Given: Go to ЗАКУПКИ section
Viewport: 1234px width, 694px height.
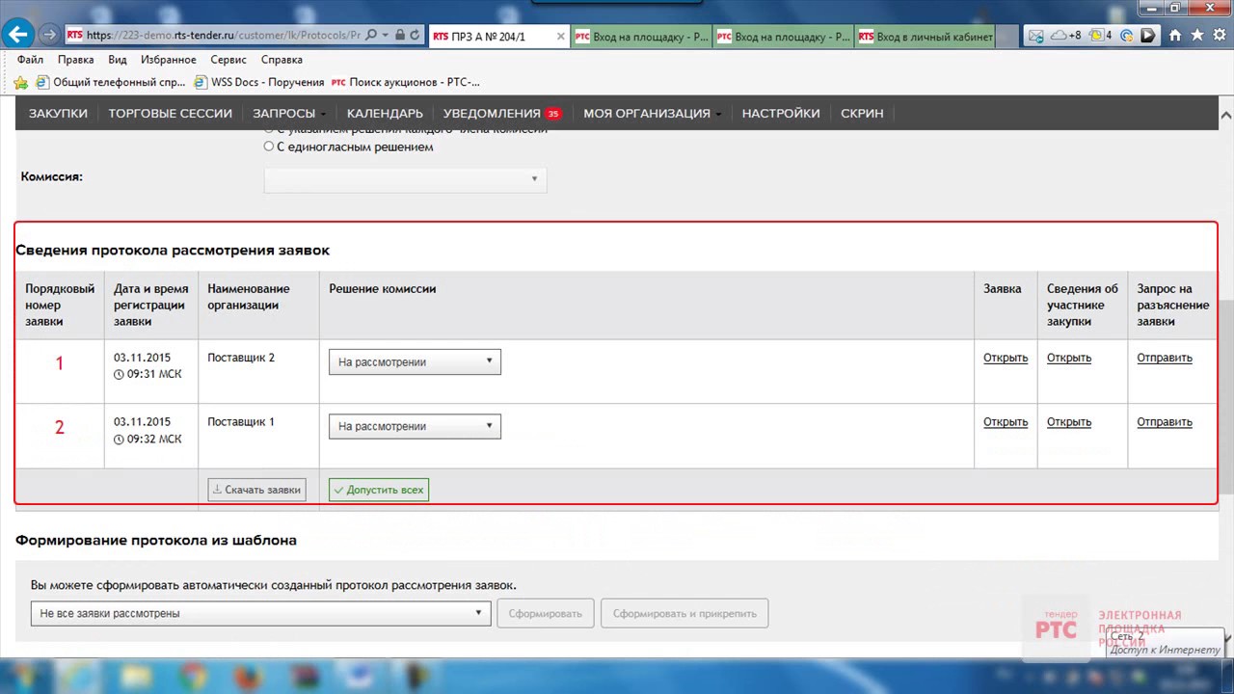Looking at the screenshot, I should click(58, 113).
